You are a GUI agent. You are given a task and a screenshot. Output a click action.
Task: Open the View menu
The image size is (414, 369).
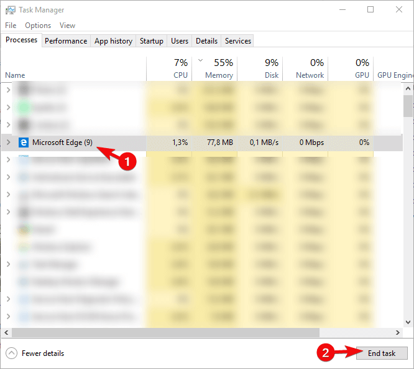[67, 26]
